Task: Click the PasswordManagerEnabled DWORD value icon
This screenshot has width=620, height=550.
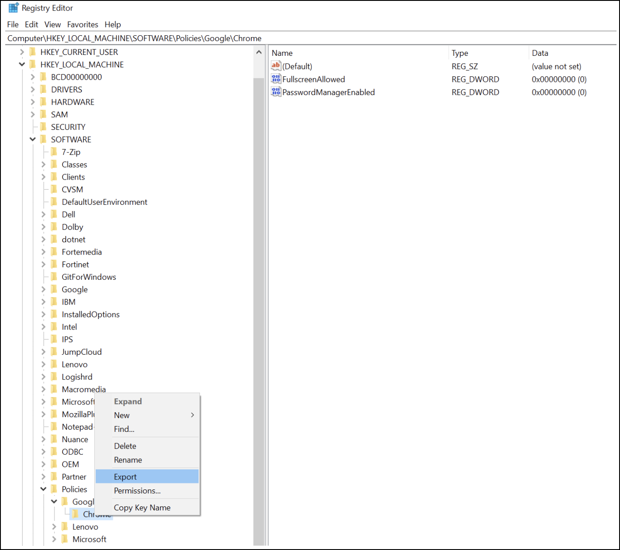Action: coord(276,92)
